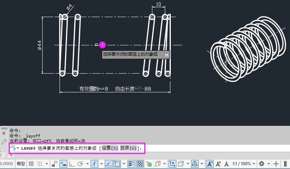The height and width of the screenshot is (169, 290).
Task: Toggle snap mode dotted-grid icon
Action: [40, 164]
